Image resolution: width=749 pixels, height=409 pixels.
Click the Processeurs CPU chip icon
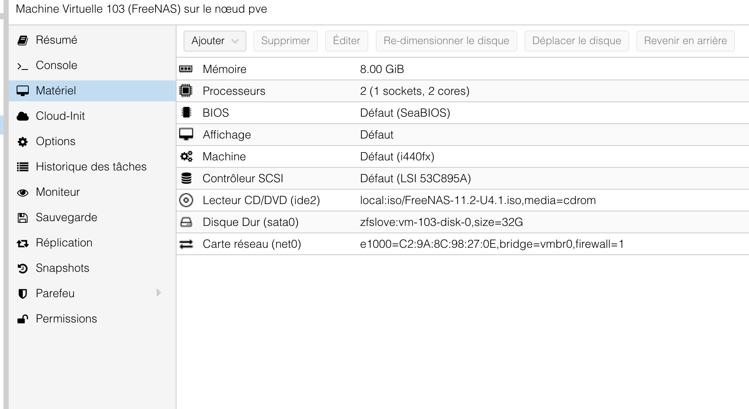click(186, 91)
